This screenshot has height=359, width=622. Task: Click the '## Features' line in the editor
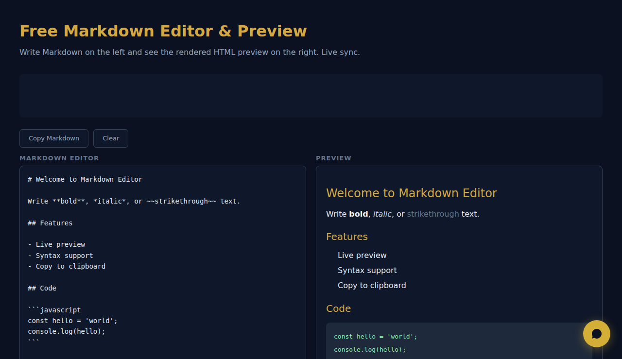click(50, 223)
